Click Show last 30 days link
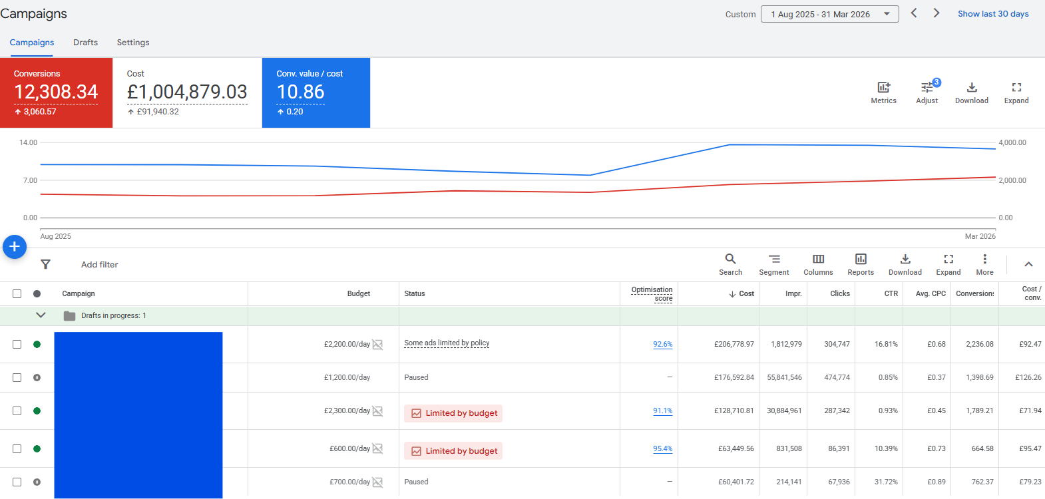Image resolution: width=1045 pixels, height=499 pixels. 993,14
